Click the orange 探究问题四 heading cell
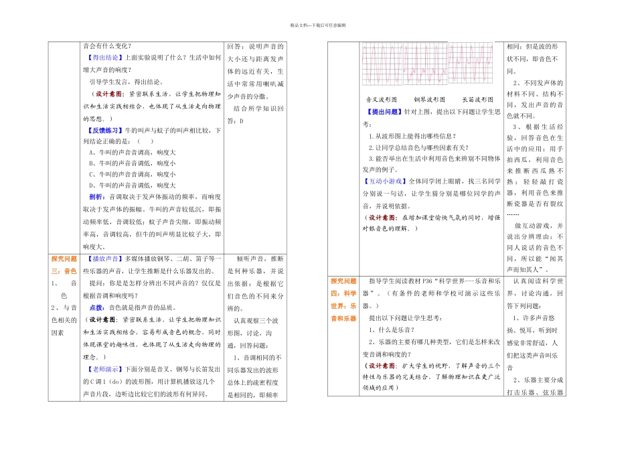This screenshot has width=636, height=450. click(344, 299)
